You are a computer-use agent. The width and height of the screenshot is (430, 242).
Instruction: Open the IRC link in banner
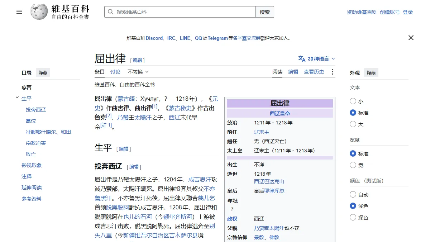tap(171, 38)
